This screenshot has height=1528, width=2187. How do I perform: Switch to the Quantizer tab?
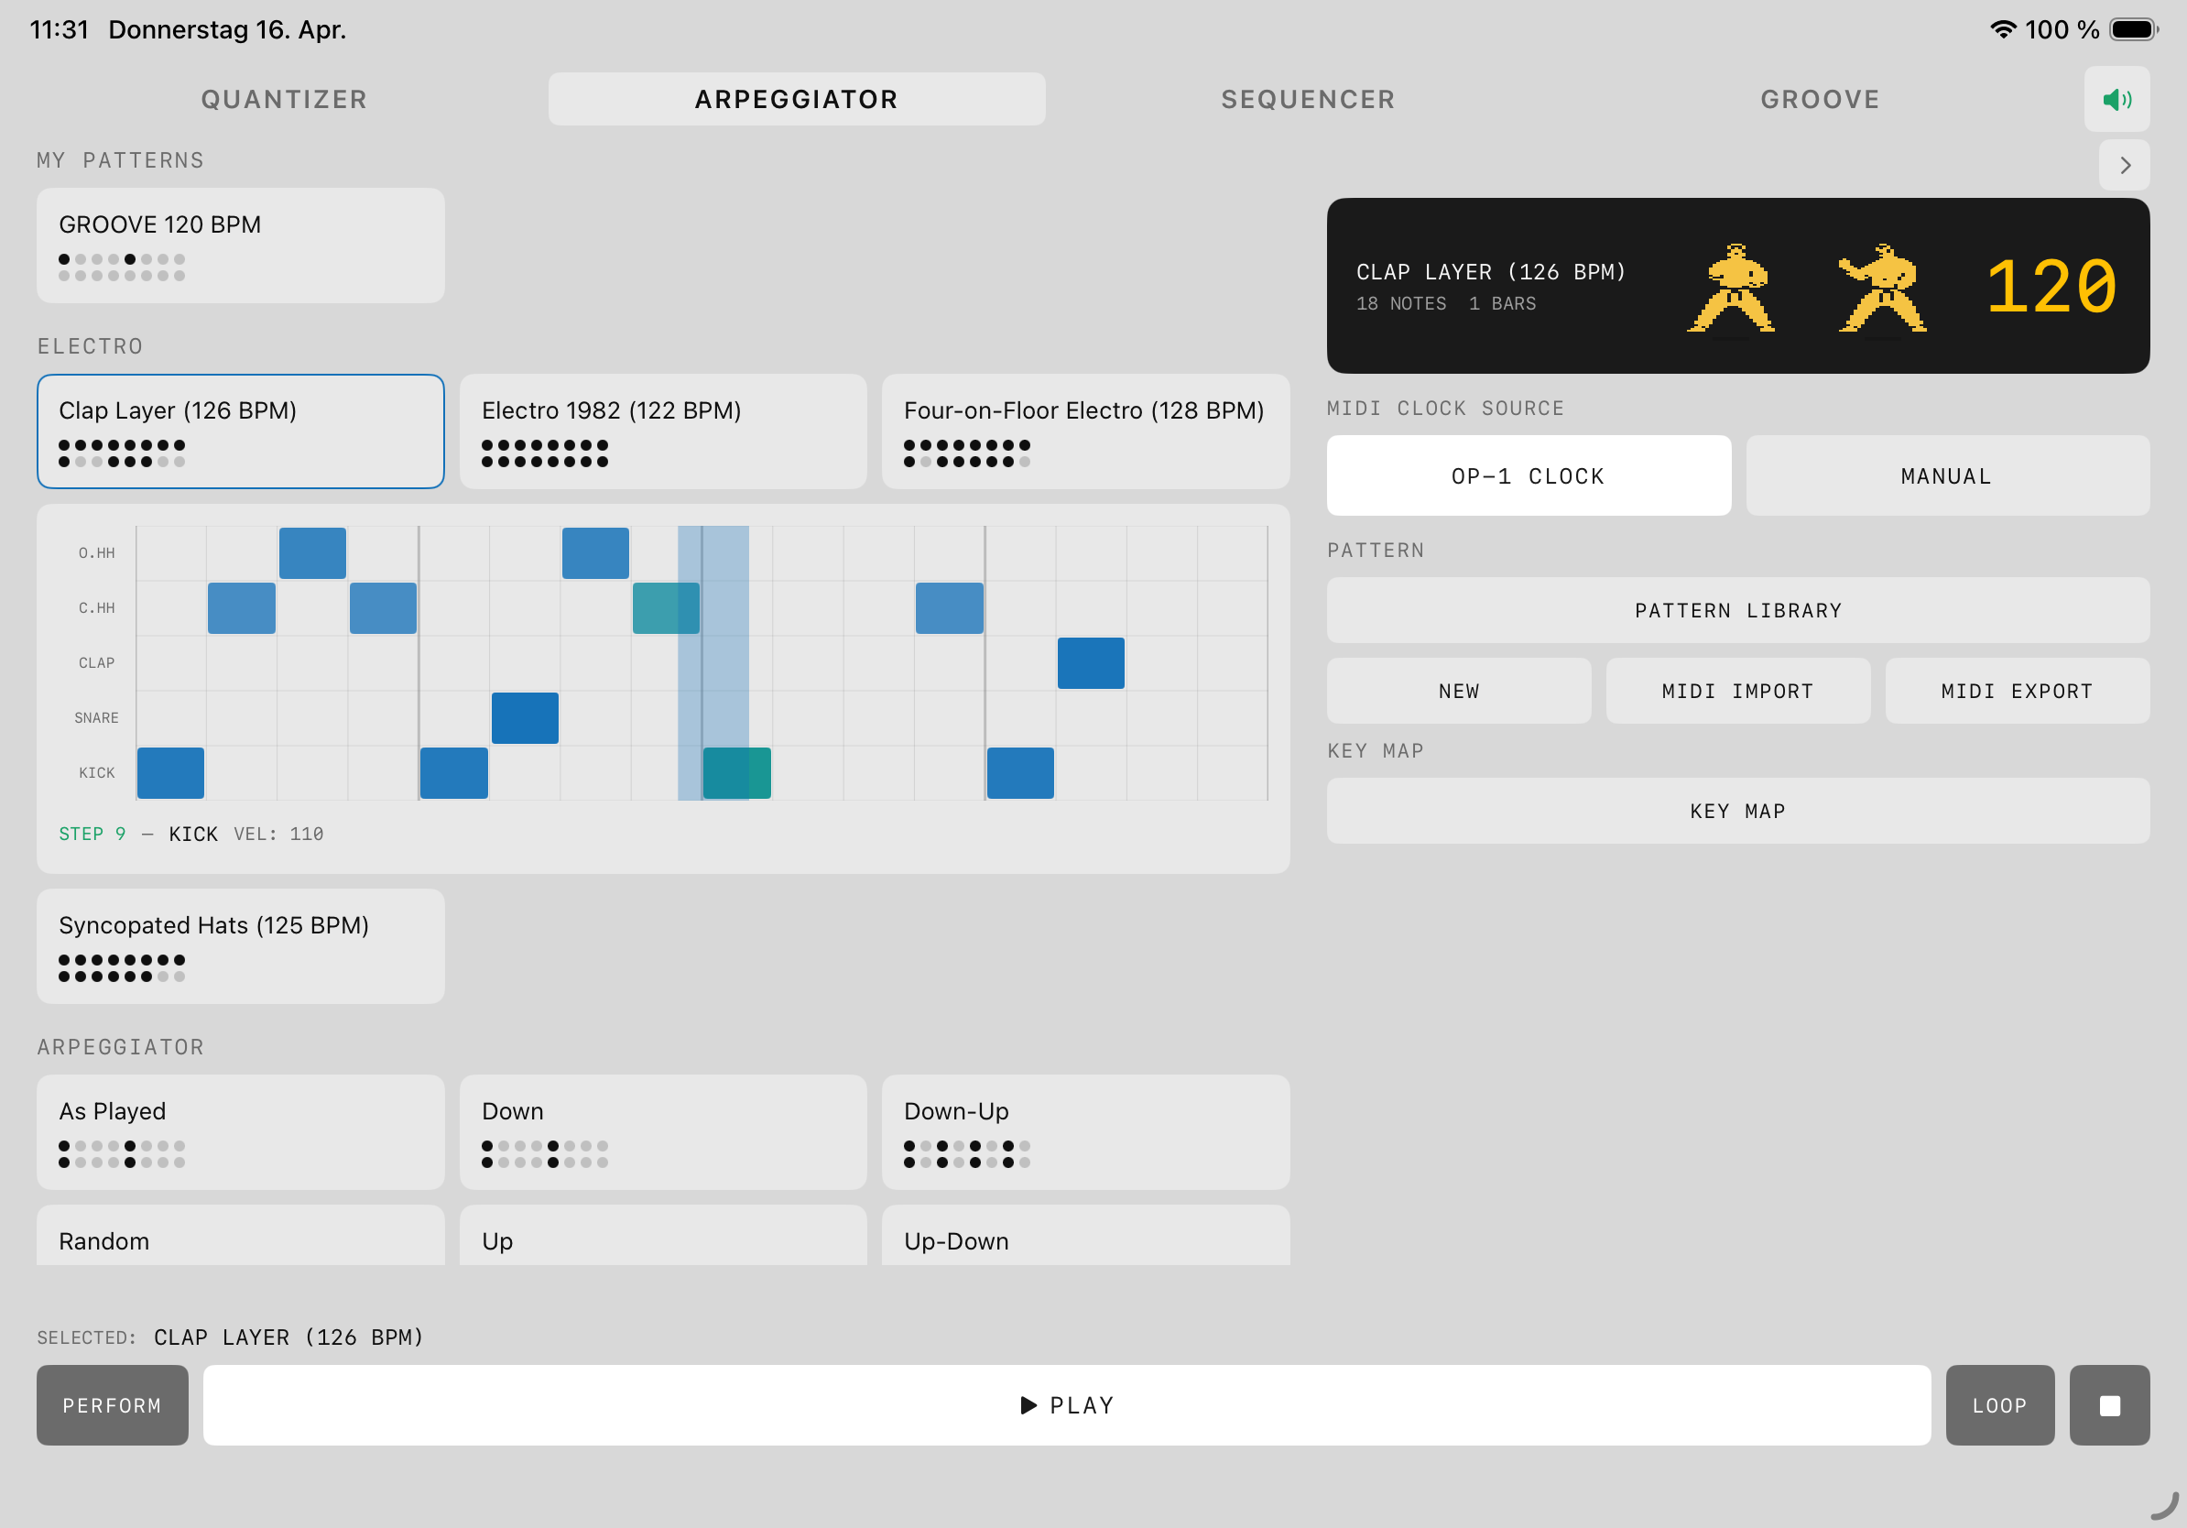point(283,98)
